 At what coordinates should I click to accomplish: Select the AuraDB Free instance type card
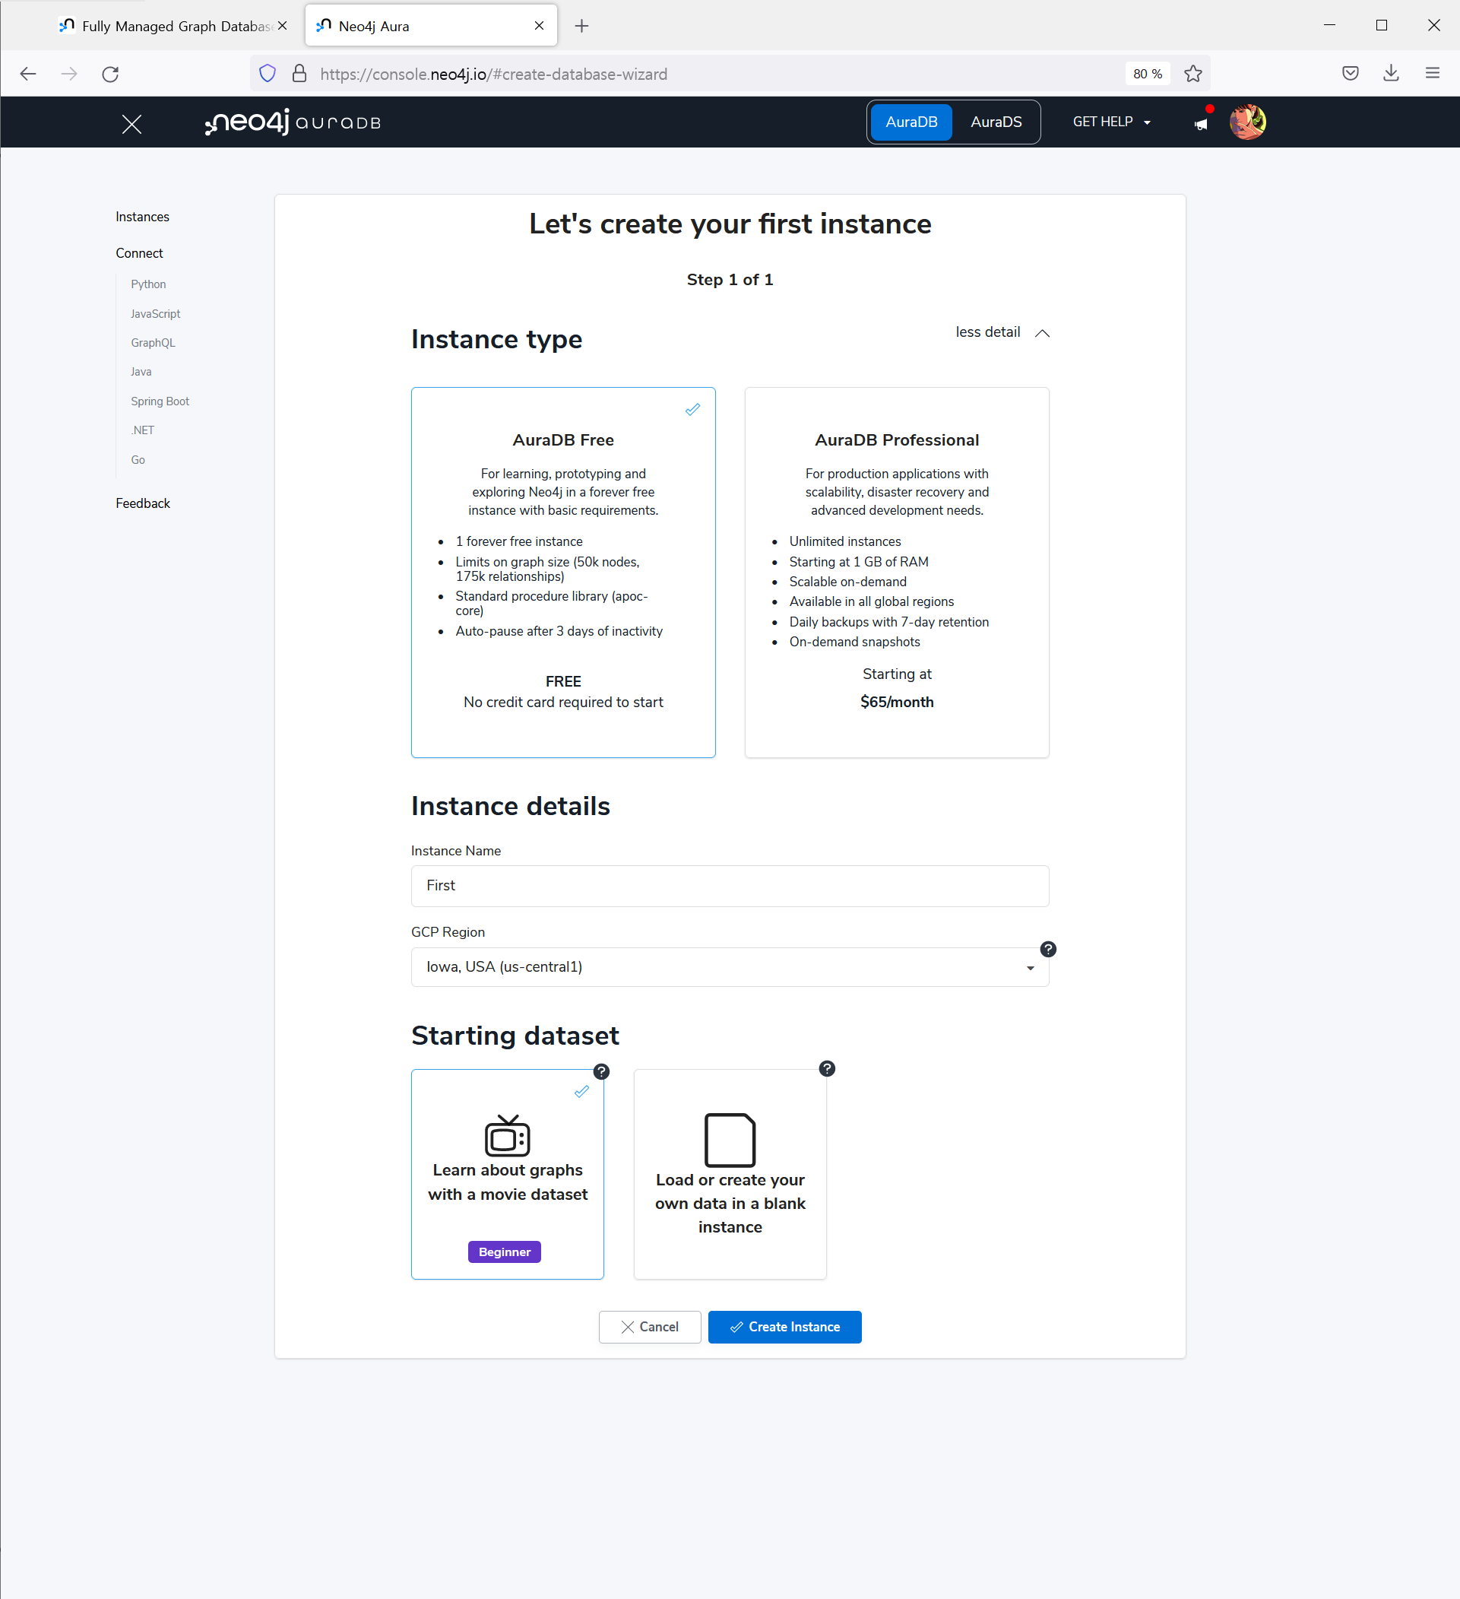562,572
